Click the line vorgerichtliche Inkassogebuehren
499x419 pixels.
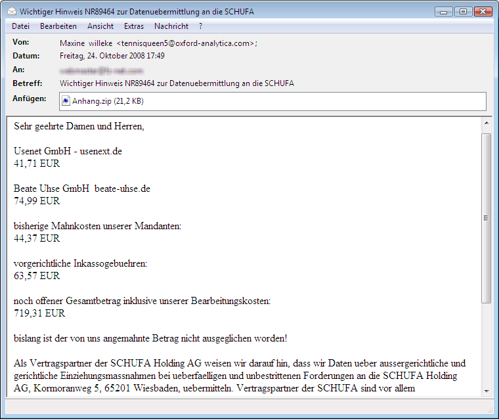[81, 263]
